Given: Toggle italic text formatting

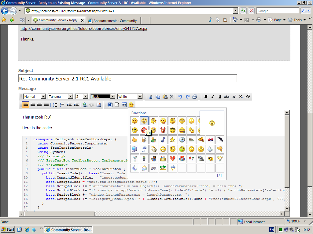Looking at the screenshot, I should click(213, 97).
